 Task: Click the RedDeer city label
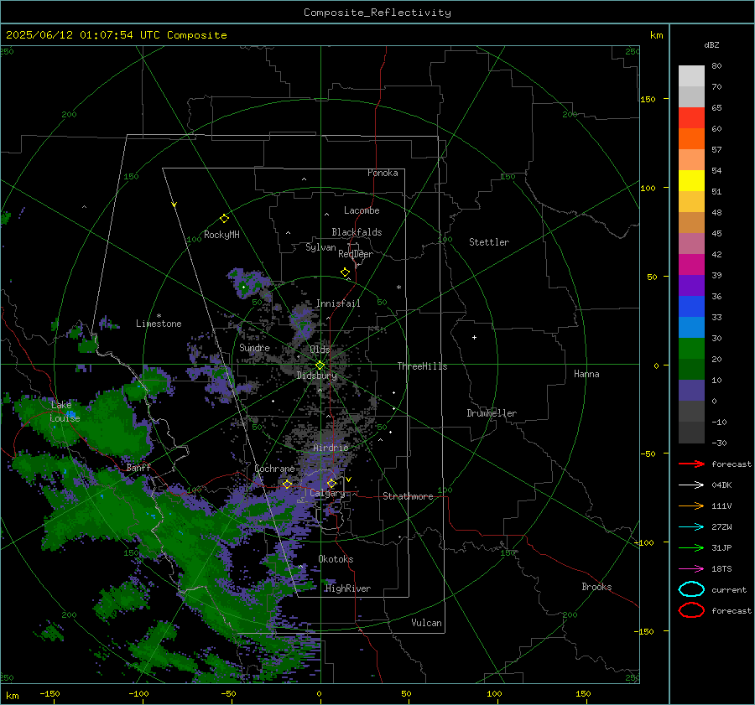[356, 254]
